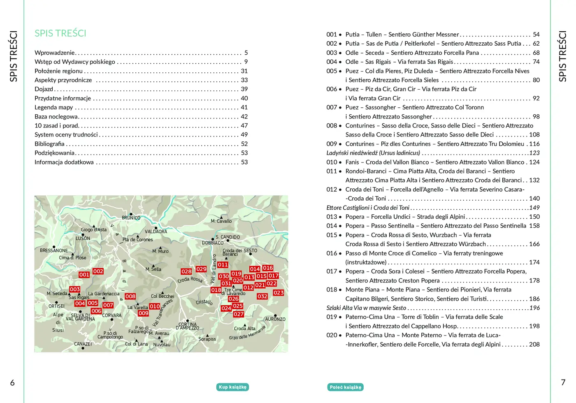Open route 013 Popera – Forcella Undici entry
The image size is (576, 403).
click(433, 217)
